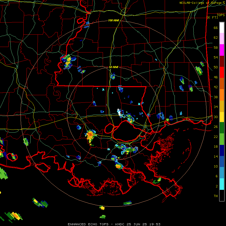Click the legend value 38
Image resolution: width=226 pixels, height=226 pixels.
pyautogui.click(x=216, y=97)
